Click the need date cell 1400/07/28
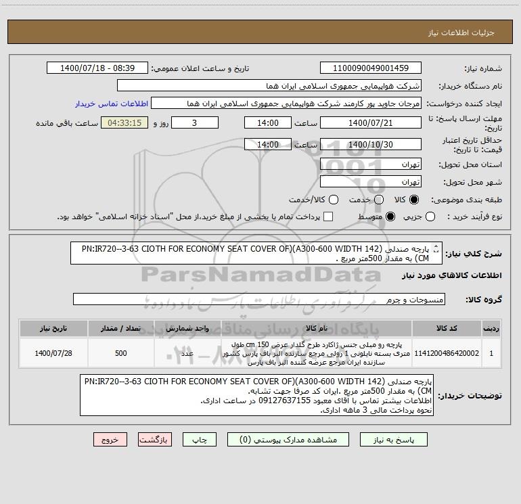The height and width of the screenshot is (504, 521). [53, 353]
